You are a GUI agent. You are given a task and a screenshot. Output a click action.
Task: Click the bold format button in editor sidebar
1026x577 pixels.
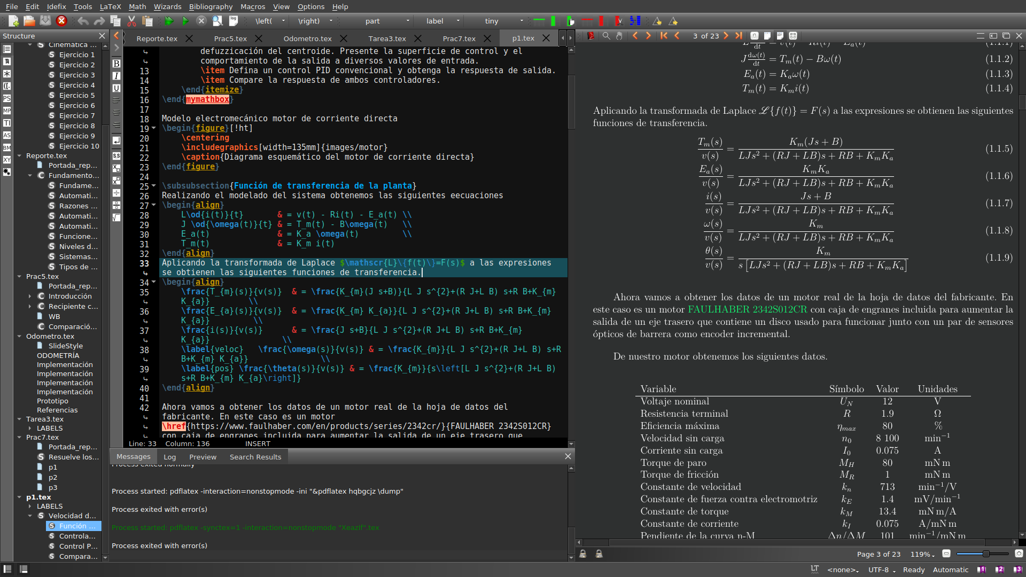coord(116,64)
